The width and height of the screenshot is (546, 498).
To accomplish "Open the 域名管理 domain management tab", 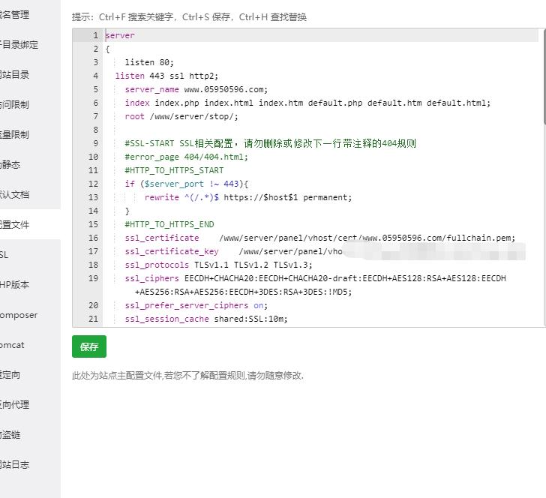I will [30, 15].
